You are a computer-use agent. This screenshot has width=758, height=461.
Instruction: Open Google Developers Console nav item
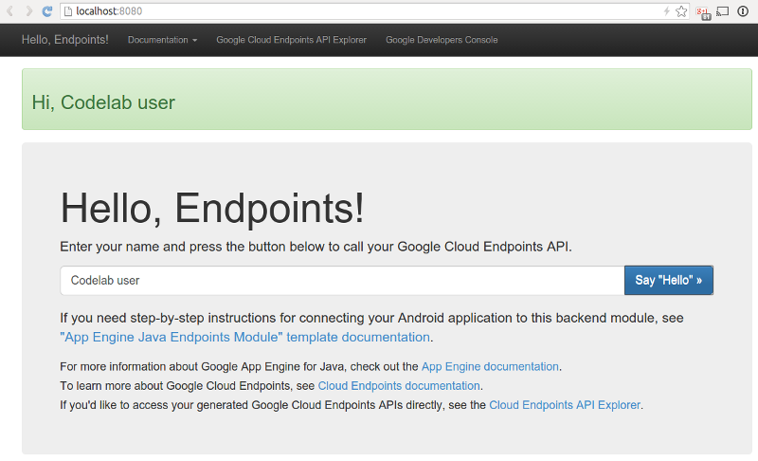click(x=442, y=40)
